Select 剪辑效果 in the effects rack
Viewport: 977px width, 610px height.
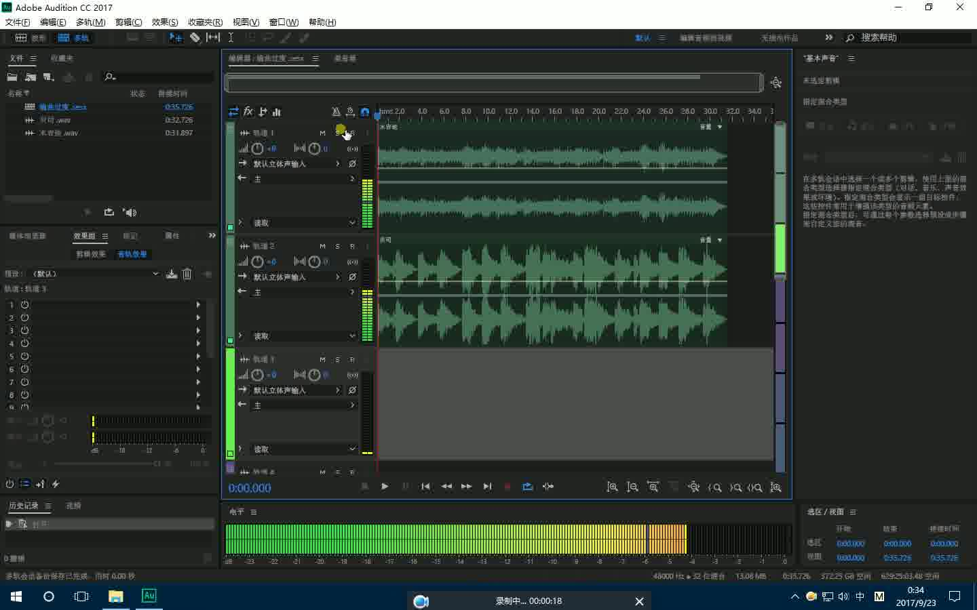91,254
